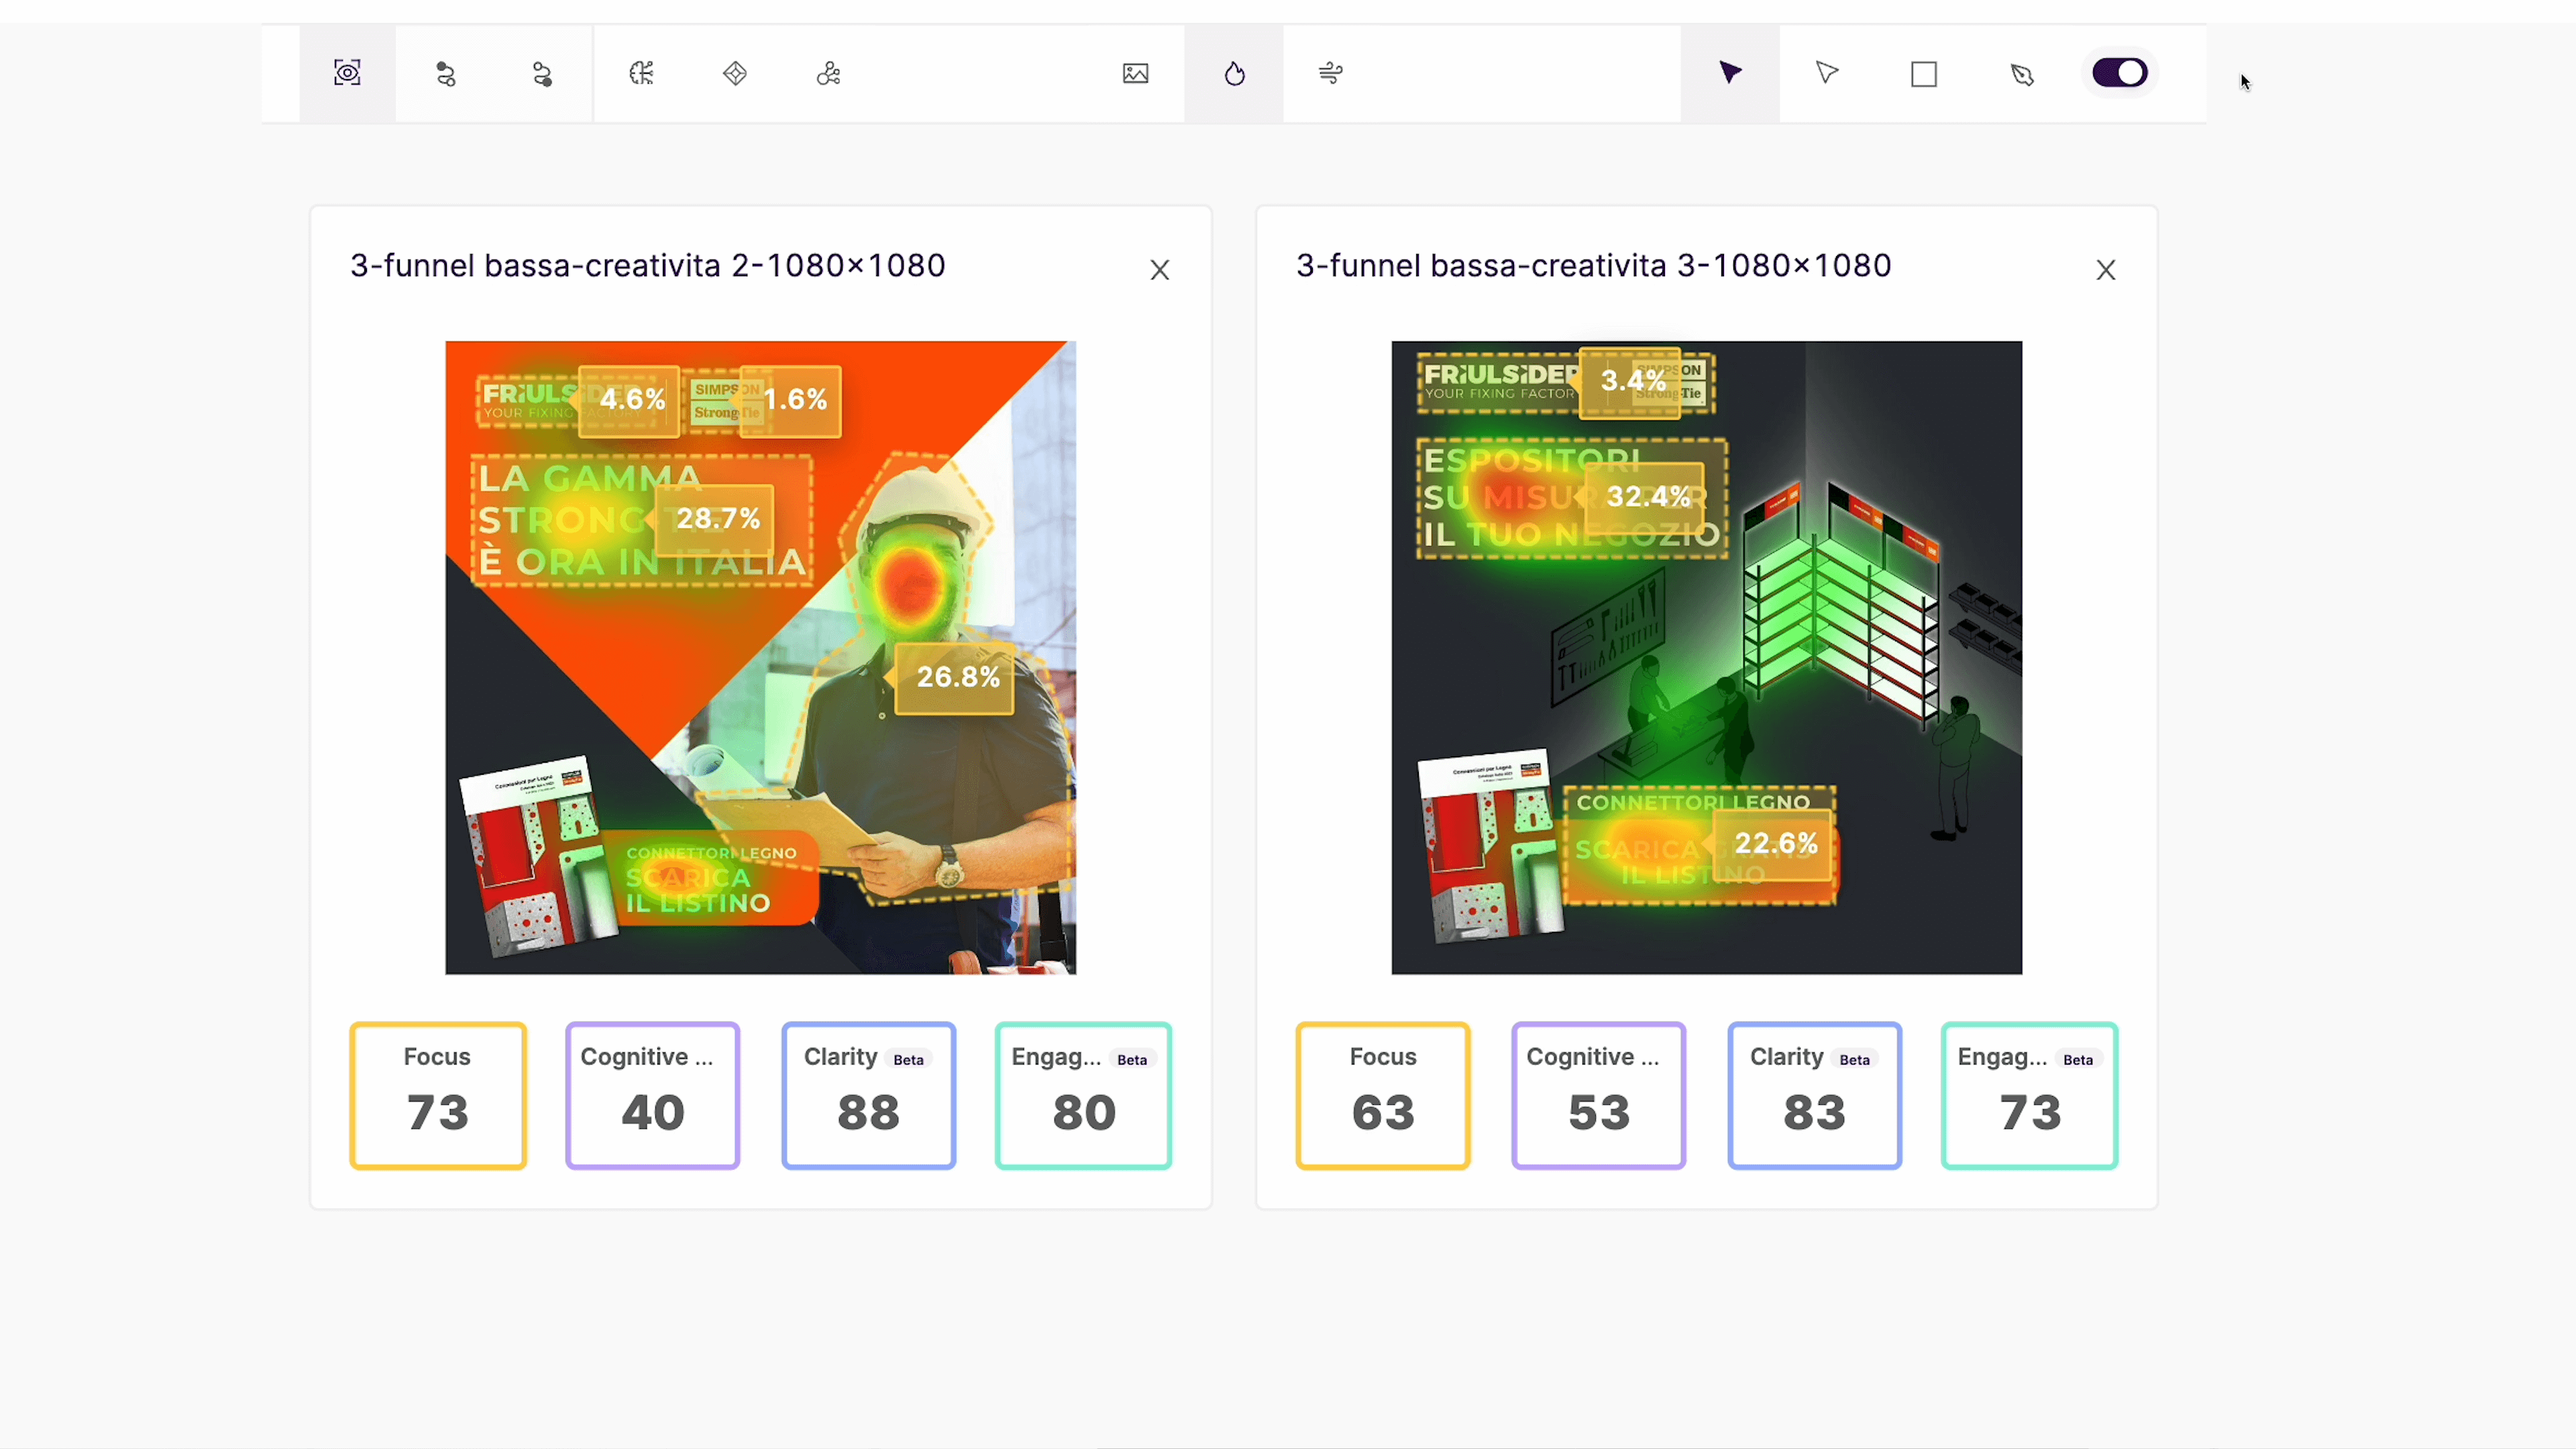Select the rectangle area tool
2576x1449 pixels.
(1924, 74)
